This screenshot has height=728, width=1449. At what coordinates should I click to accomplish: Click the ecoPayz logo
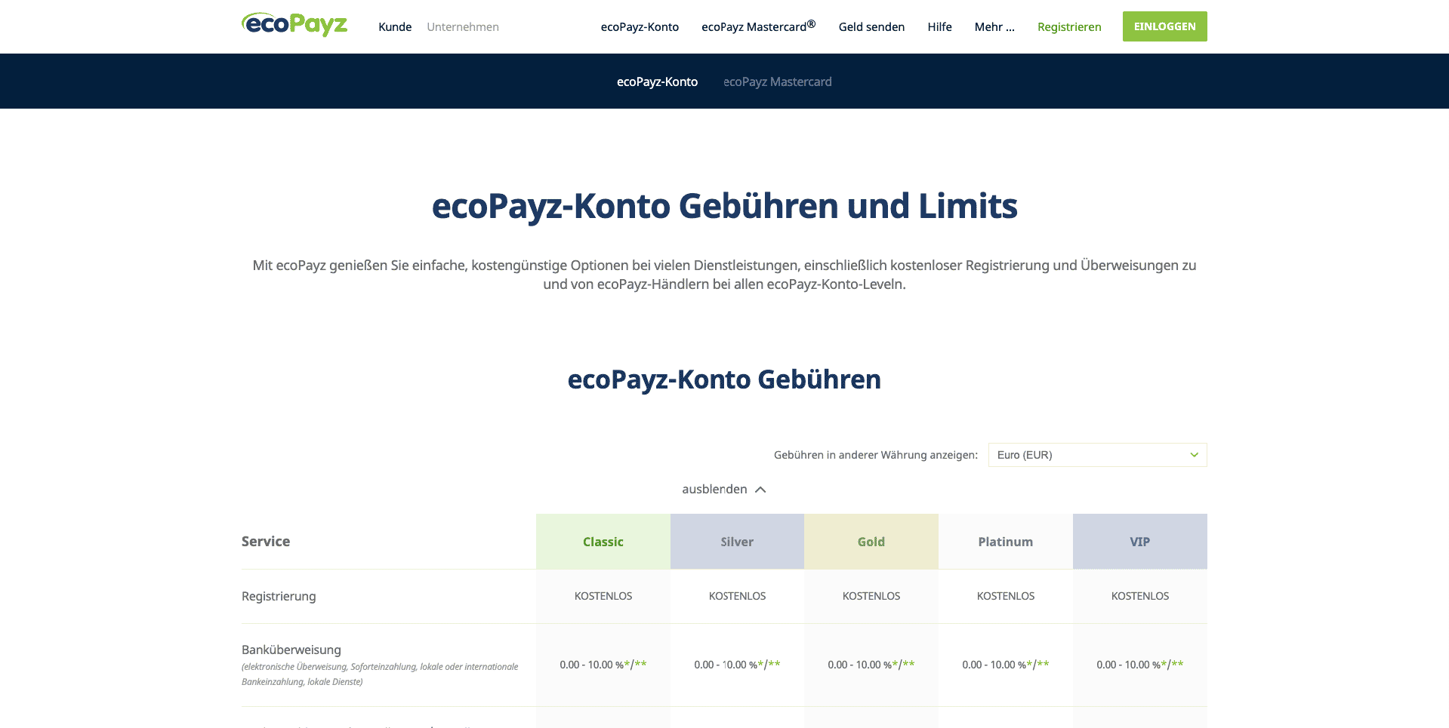(x=294, y=25)
